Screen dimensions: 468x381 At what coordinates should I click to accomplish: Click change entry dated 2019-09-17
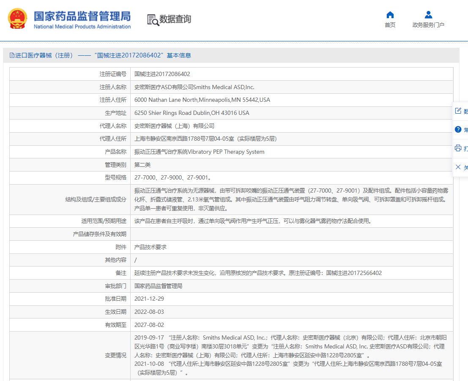click(290, 346)
